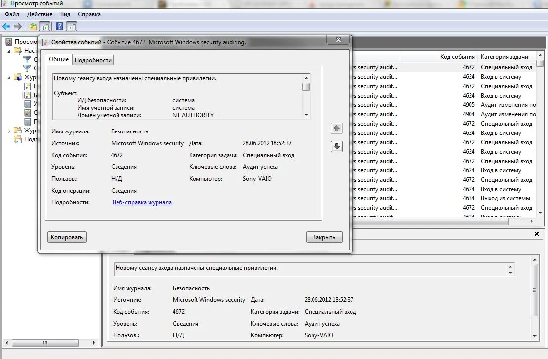Click Sony-VAIO value in lower preview pane
The width and height of the screenshot is (548, 359).
point(319,335)
